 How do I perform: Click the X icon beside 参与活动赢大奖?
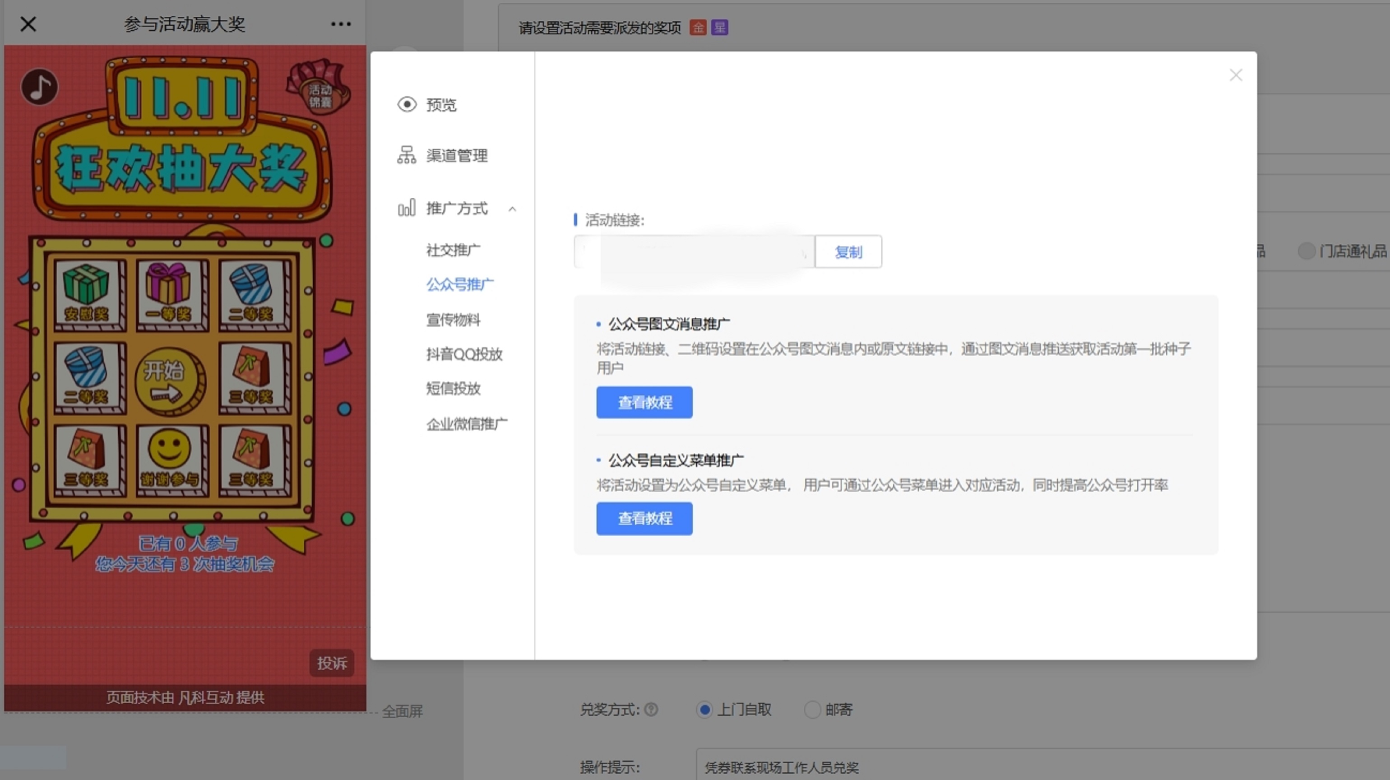(x=28, y=24)
